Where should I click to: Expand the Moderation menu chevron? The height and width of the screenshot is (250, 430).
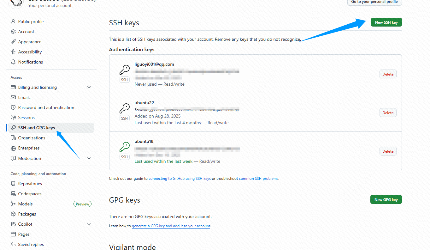coord(89,158)
